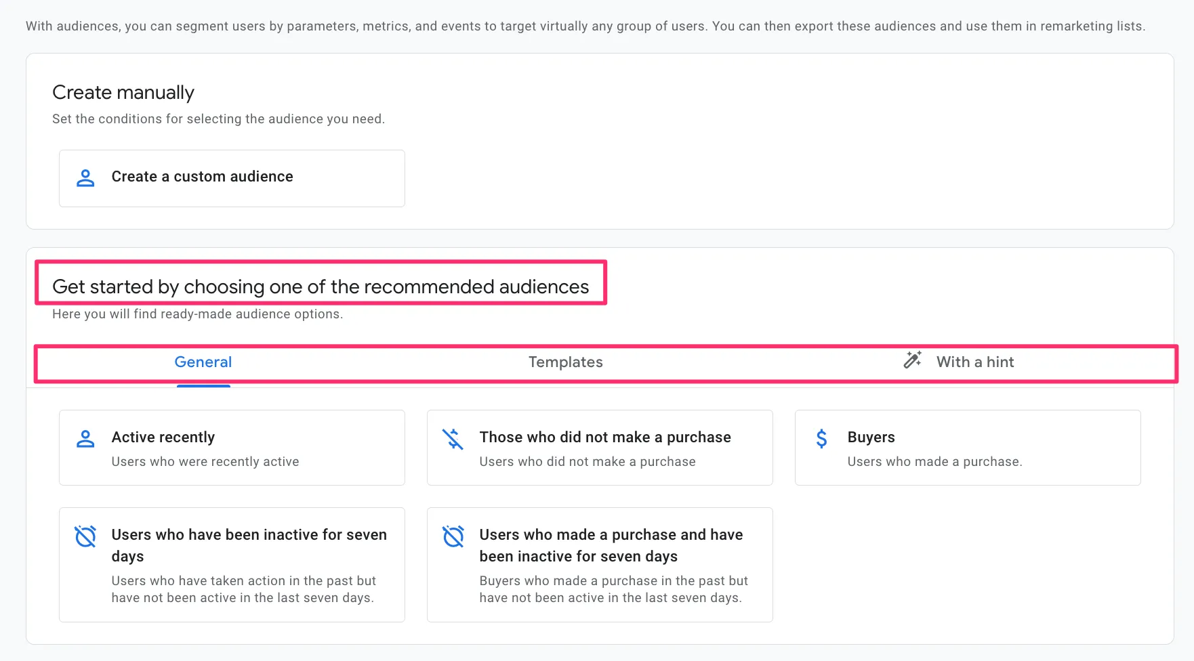The image size is (1194, 661).
Task: Select the With a hint tab
Action: 974,362
